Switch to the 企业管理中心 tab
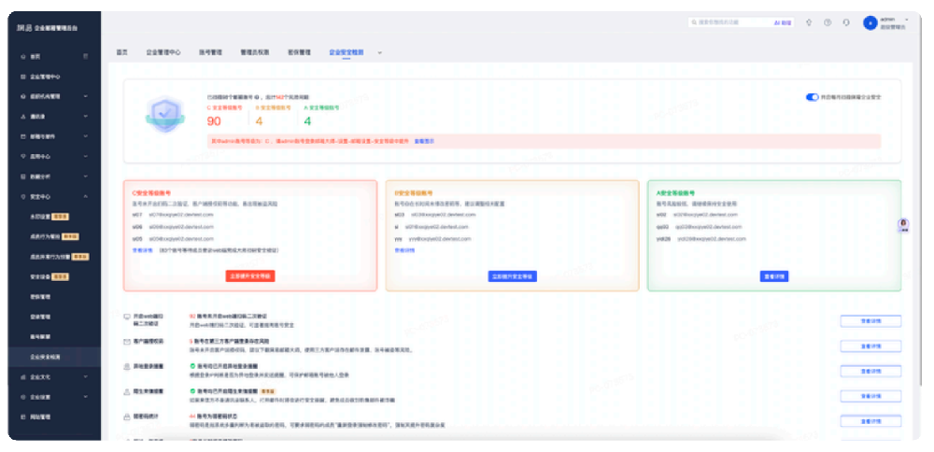The image size is (934, 452). tap(163, 52)
